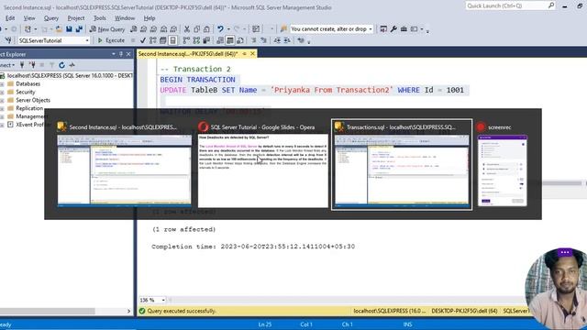
Task: Click the Open File icon
Action: 59,28
